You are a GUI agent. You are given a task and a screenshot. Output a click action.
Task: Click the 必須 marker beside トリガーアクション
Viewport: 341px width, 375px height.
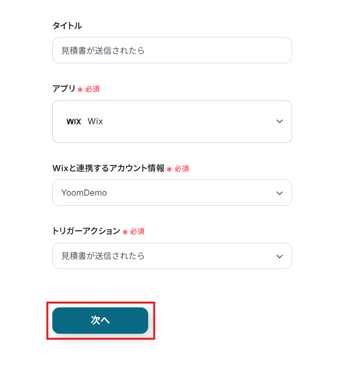pos(137,232)
